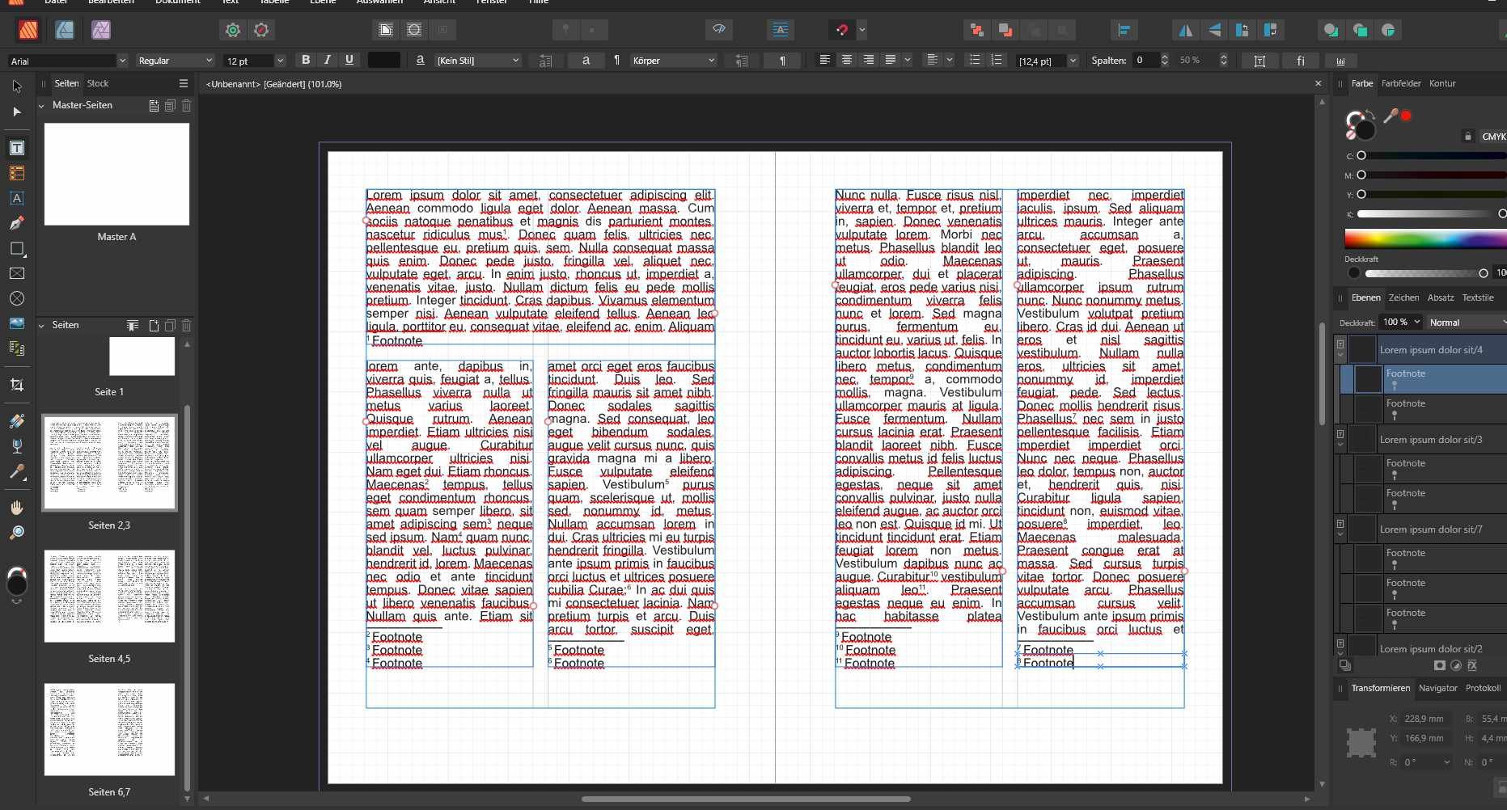Image resolution: width=1507 pixels, height=810 pixels.
Task: Open the Normal blend mode dropdown
Action: pos(1466,323)
